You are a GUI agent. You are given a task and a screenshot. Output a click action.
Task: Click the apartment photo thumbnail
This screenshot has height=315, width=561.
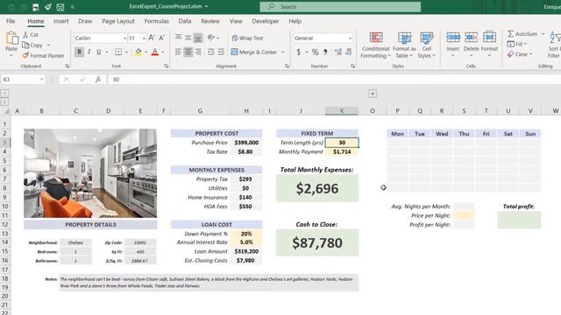90,173
